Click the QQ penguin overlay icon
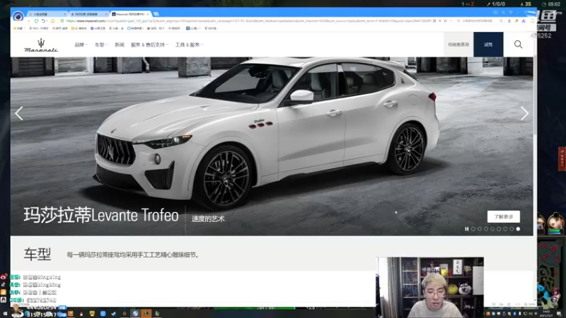Image resolution: width=566 pixels, height=318 pixels. click(4, 300)
